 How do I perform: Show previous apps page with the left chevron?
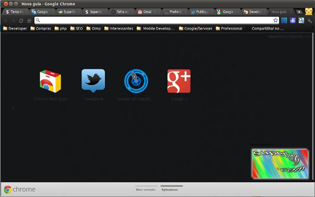pos(13,108)
